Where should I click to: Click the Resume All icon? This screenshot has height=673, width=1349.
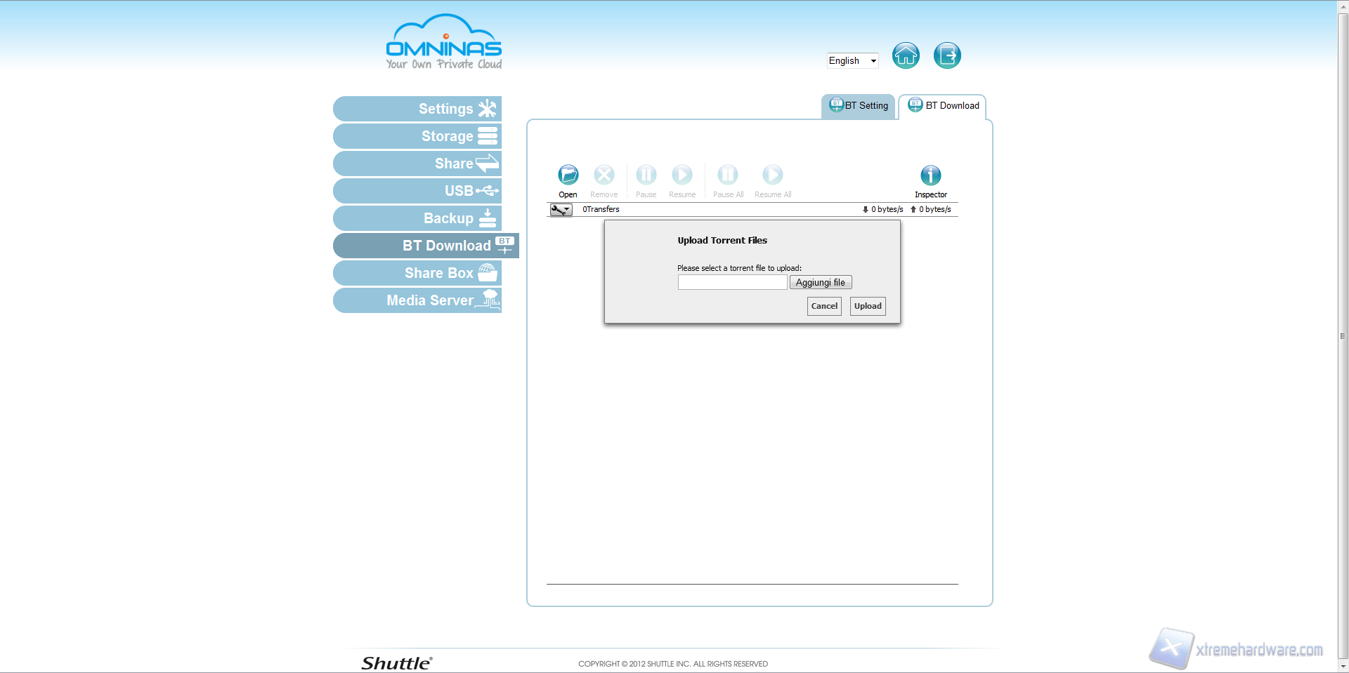772,175
